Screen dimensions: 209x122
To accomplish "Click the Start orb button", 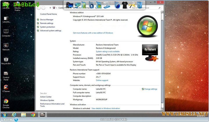I will pos(4,114).
